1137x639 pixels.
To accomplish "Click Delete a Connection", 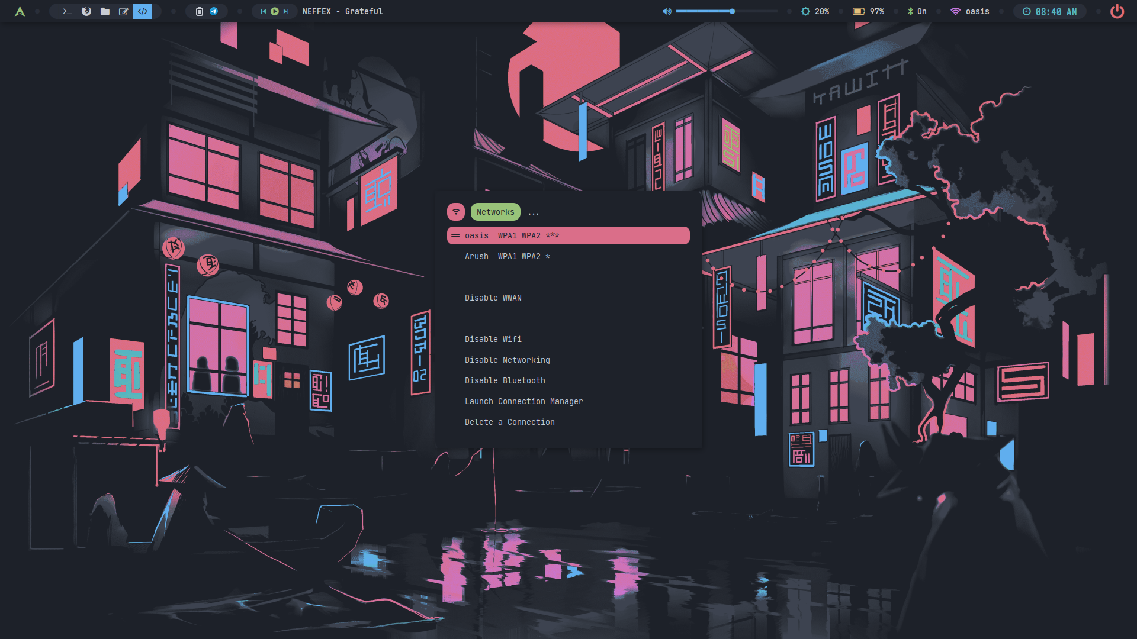I will 509,422.
